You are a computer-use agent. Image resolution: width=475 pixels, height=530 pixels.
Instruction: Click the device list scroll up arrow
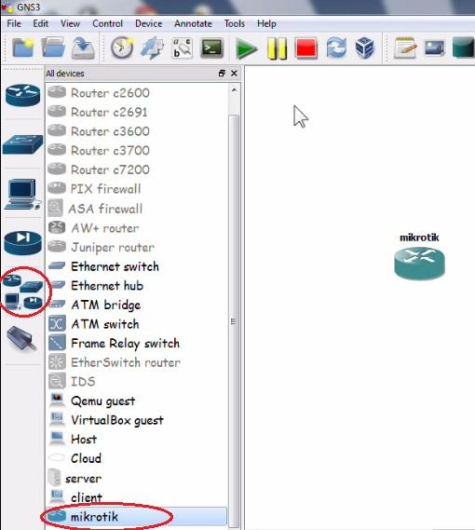[234, 90]
